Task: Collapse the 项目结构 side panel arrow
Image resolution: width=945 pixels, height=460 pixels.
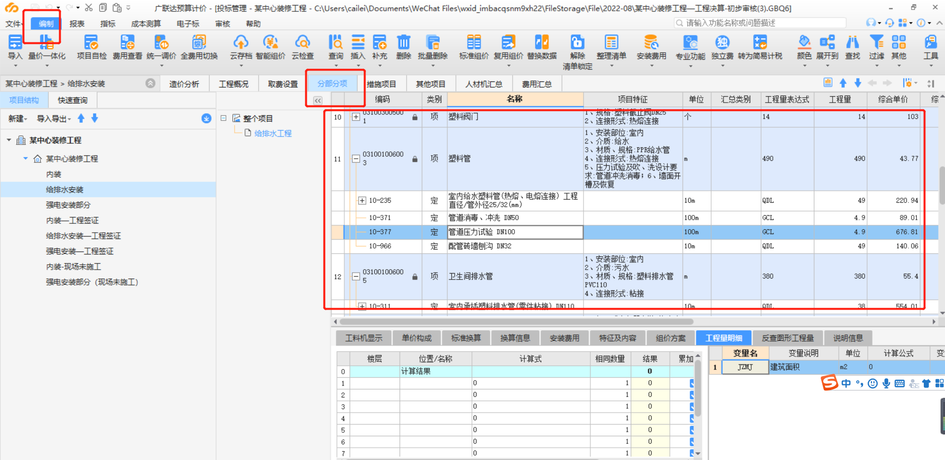Action: click(150, 83)
